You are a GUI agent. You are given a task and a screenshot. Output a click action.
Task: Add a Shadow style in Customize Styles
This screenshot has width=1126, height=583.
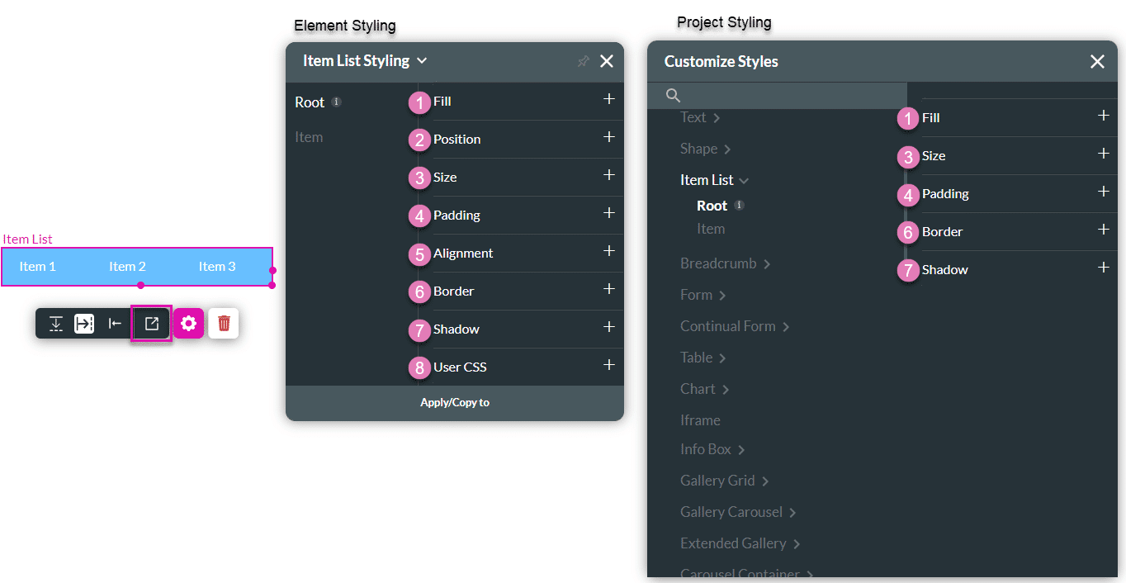(1104, 268)
